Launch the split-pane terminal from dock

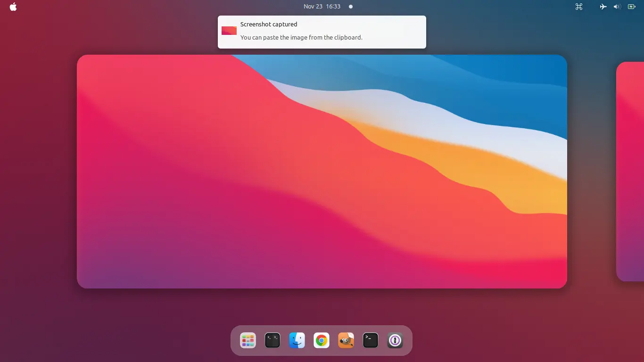[272, 340]
